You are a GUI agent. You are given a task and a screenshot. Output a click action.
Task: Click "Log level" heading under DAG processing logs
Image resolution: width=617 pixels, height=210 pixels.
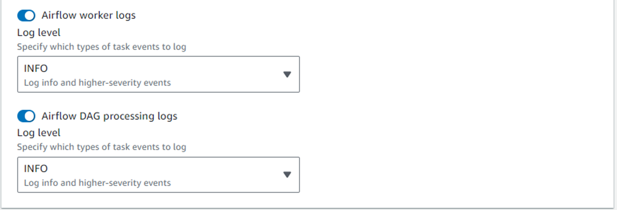pyautogui.click(x=39, y=133)
